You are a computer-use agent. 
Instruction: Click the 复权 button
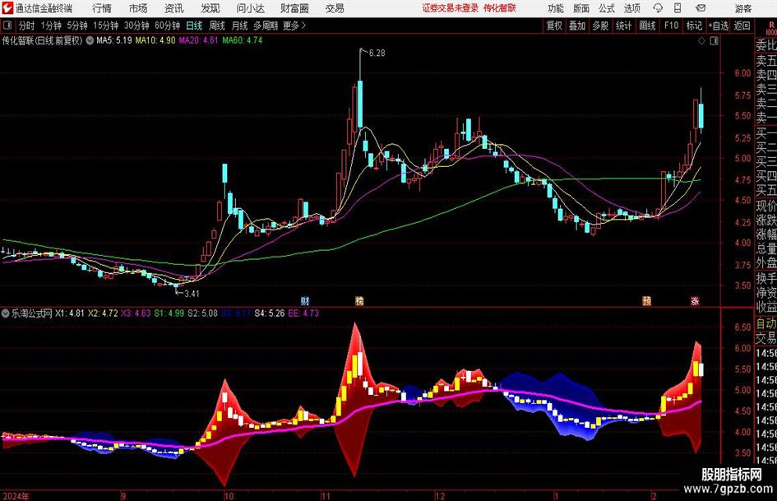point(554,26)
